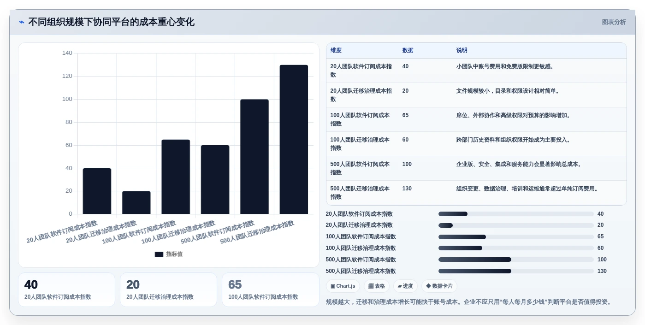The width and height of the screenshot is (645, 325).
Task: Click the 20人团队迁移治理成本指数 bar in chart
Action: (x=136, y=202)
